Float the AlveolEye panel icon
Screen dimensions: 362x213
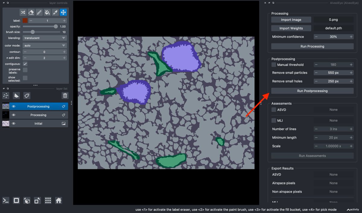pyautogui.click(x=273, y=3)
